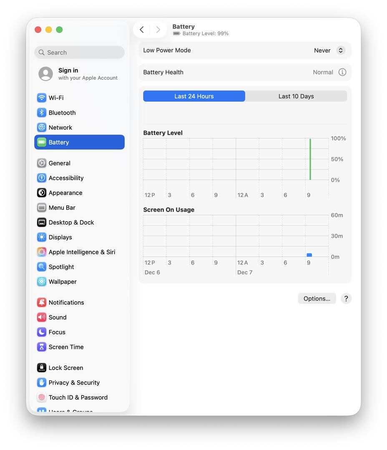Click the Screen On Usage heading

coord(168,210)
